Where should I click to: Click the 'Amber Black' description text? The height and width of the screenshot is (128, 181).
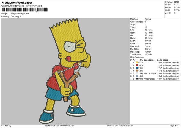pyautogui.click(x=149, y=79)
